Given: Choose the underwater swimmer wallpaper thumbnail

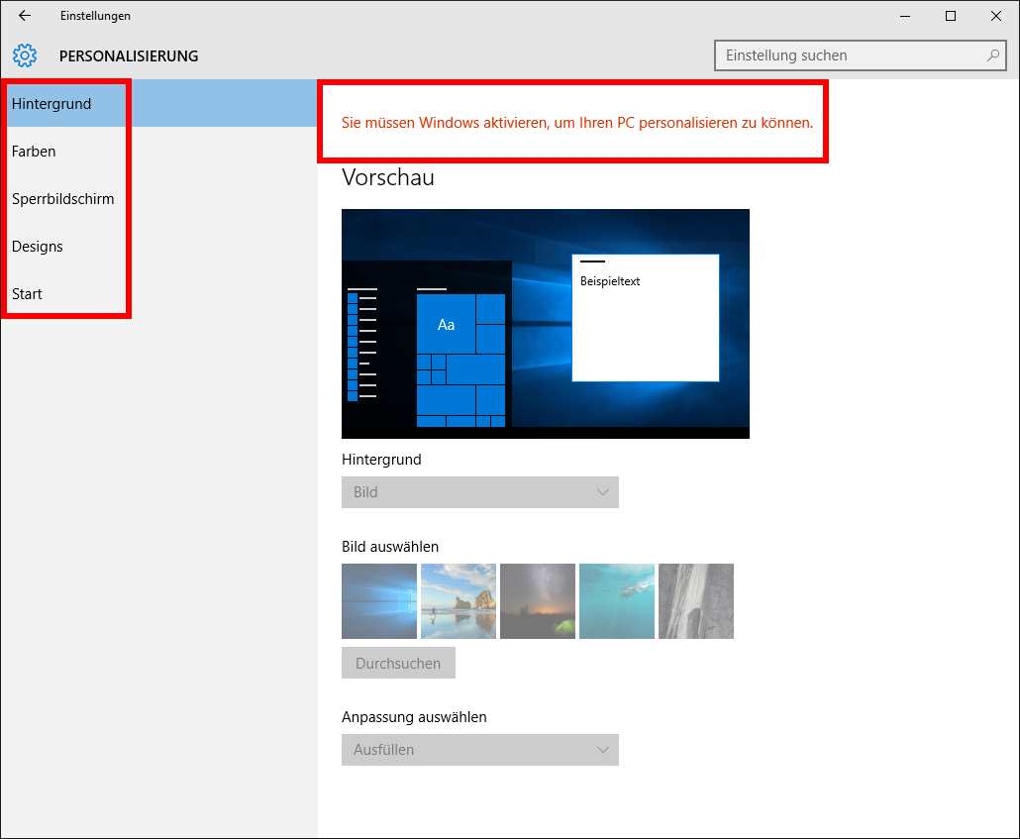Looking at the screenshot, I should pos(617,601).
